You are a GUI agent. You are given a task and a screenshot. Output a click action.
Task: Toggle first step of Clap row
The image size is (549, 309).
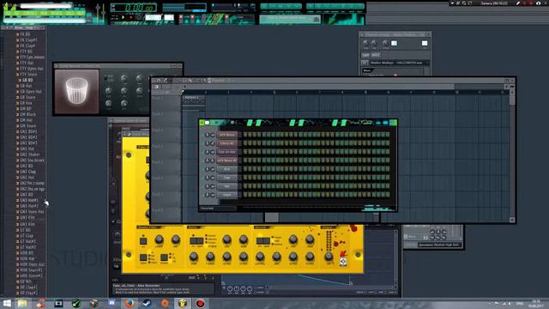pos(245,178)
